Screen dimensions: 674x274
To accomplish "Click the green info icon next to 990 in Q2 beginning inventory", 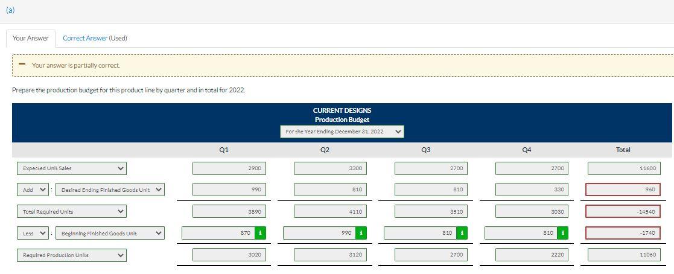I will click(x=361, y=233).
